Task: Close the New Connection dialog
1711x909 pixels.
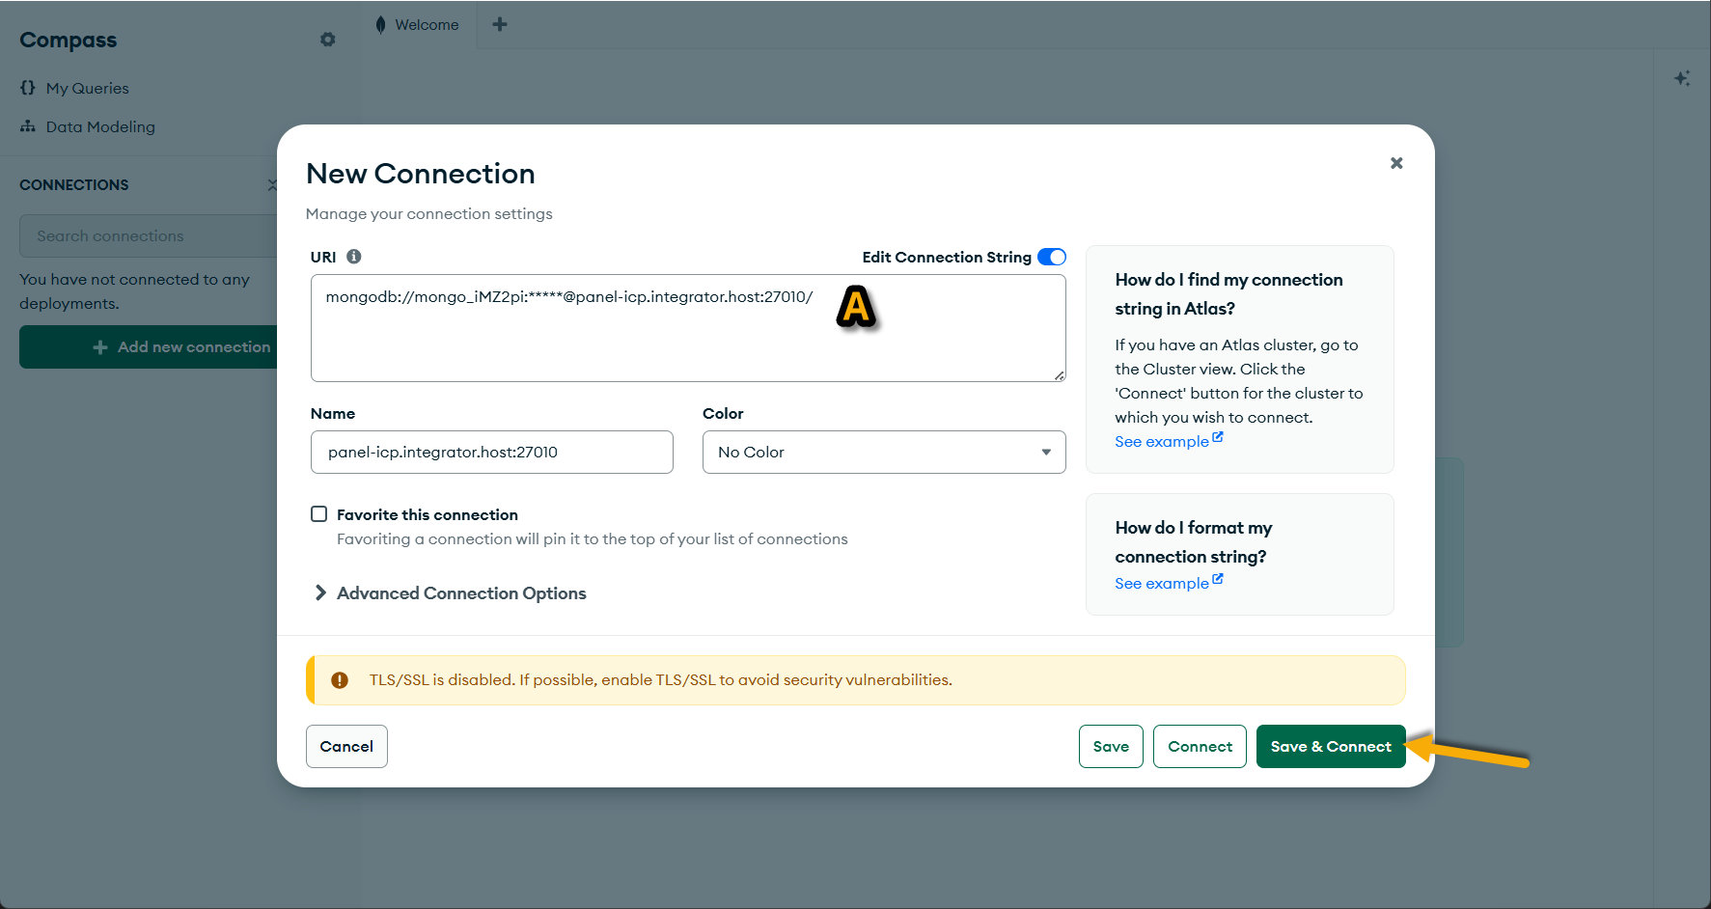Action: tap(1396, 163)
